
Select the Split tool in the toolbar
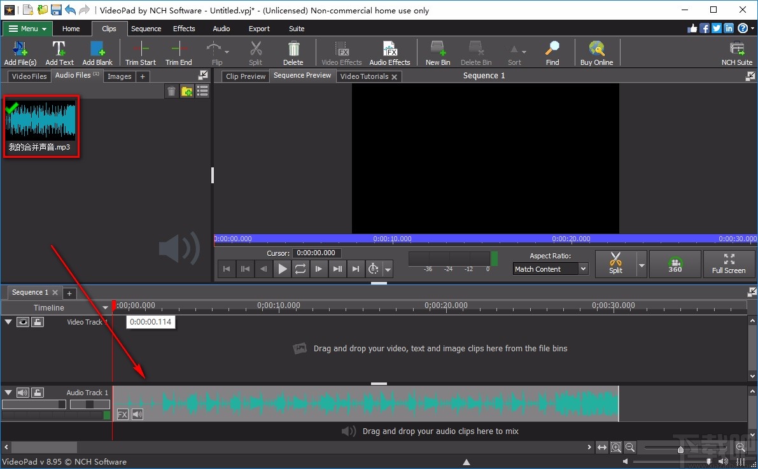tap(255, 52)
